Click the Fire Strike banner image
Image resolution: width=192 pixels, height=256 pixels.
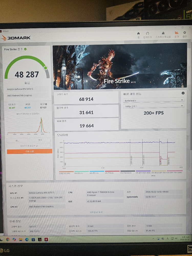coord(120,66)
